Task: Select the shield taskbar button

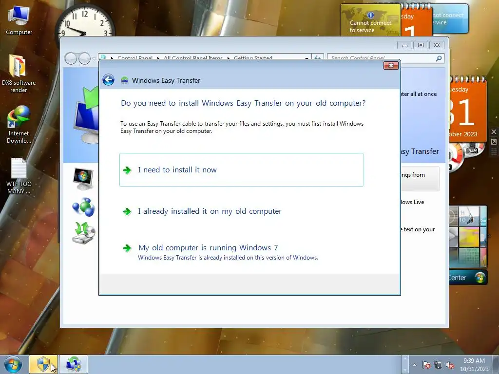Action: point(43,364)
